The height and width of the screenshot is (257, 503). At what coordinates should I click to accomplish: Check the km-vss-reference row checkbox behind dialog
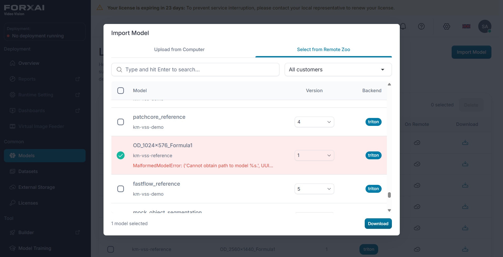tap(111, 249)
